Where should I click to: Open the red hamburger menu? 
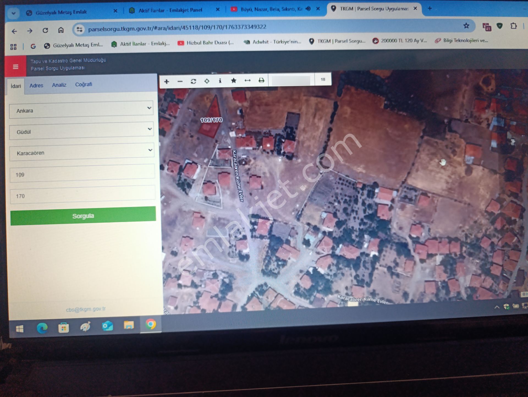coord(16,67)
